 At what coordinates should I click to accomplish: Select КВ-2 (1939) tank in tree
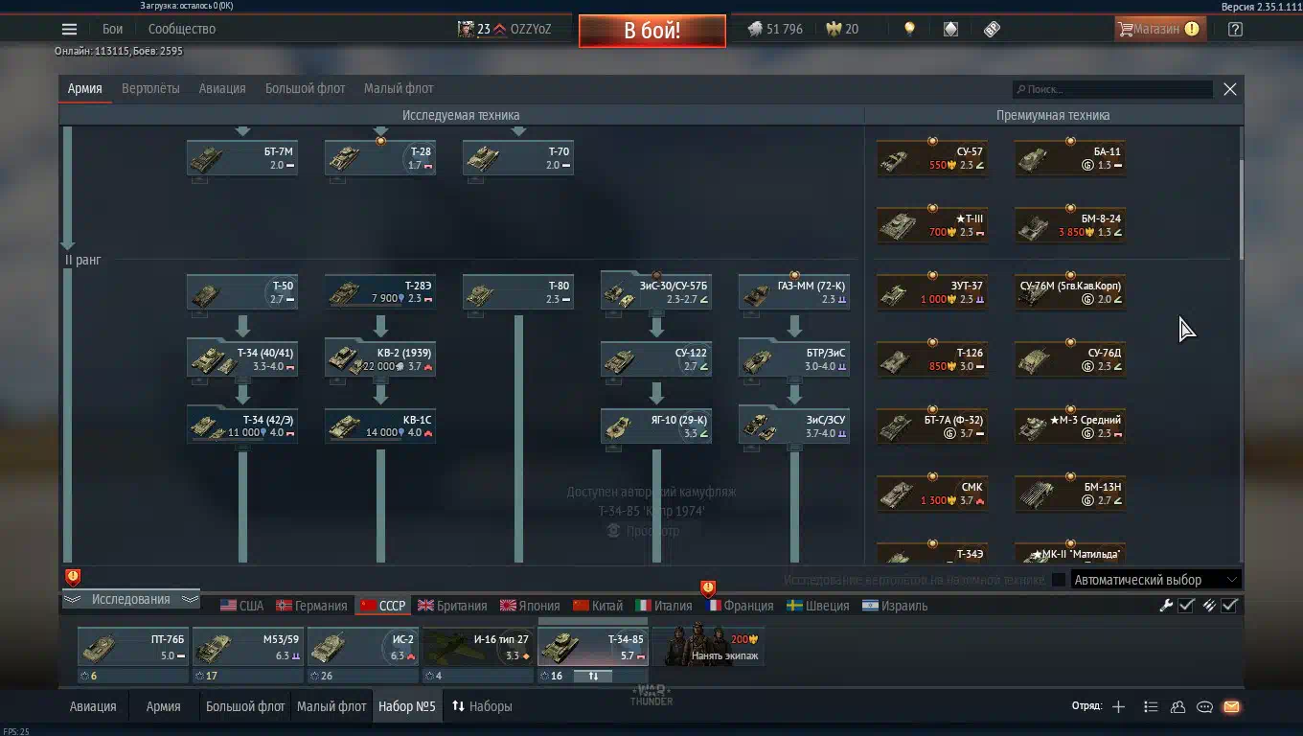pyautogui.click(x=380, y=359)
